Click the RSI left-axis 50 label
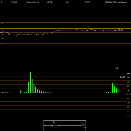 pyautogui.click(x=2, y=34)
